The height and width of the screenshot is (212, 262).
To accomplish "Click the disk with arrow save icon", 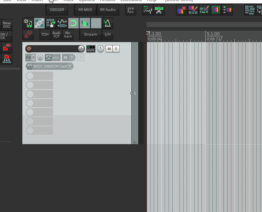I will tap(28, 23).
